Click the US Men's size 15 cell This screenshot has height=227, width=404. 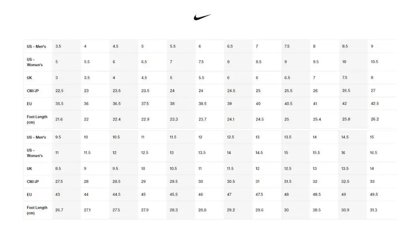[x=372, y=137]
